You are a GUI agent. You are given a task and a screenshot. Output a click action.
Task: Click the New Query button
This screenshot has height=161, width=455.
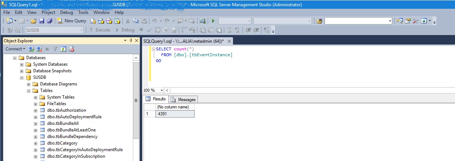[x=72, y=21]
